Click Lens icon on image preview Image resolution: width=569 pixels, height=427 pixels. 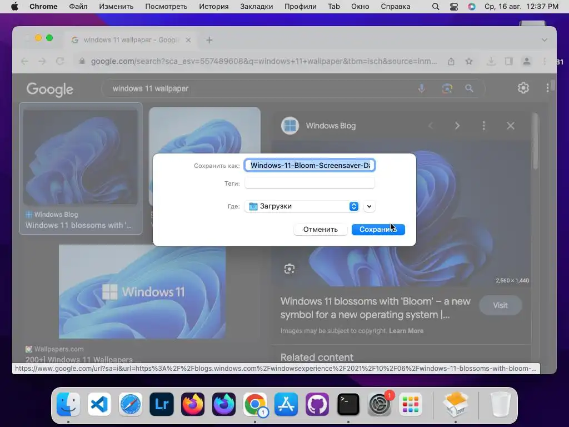(289, 269)
